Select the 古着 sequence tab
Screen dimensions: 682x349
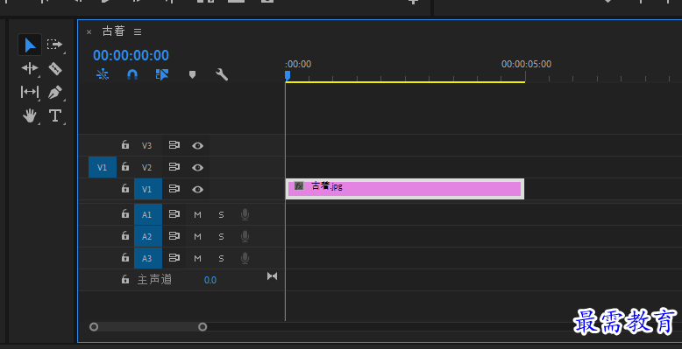114,31
